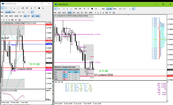Image resolution: width=173 pixels, height=105 pixels.
Task: Click 'D1 conterm DEM' label on H4 chart
Action: (x=104, y=75)
